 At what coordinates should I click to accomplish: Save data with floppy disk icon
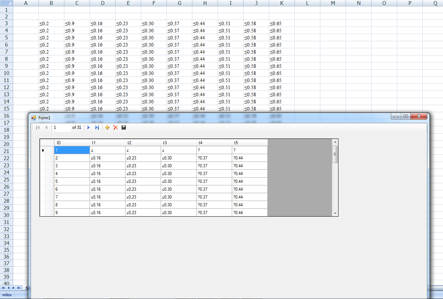(x=124, y=127)
